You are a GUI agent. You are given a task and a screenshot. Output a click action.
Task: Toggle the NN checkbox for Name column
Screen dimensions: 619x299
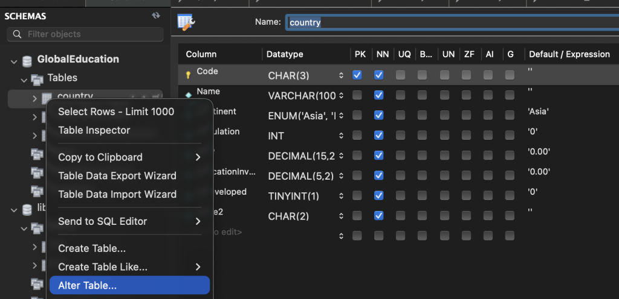coord(379,95)
